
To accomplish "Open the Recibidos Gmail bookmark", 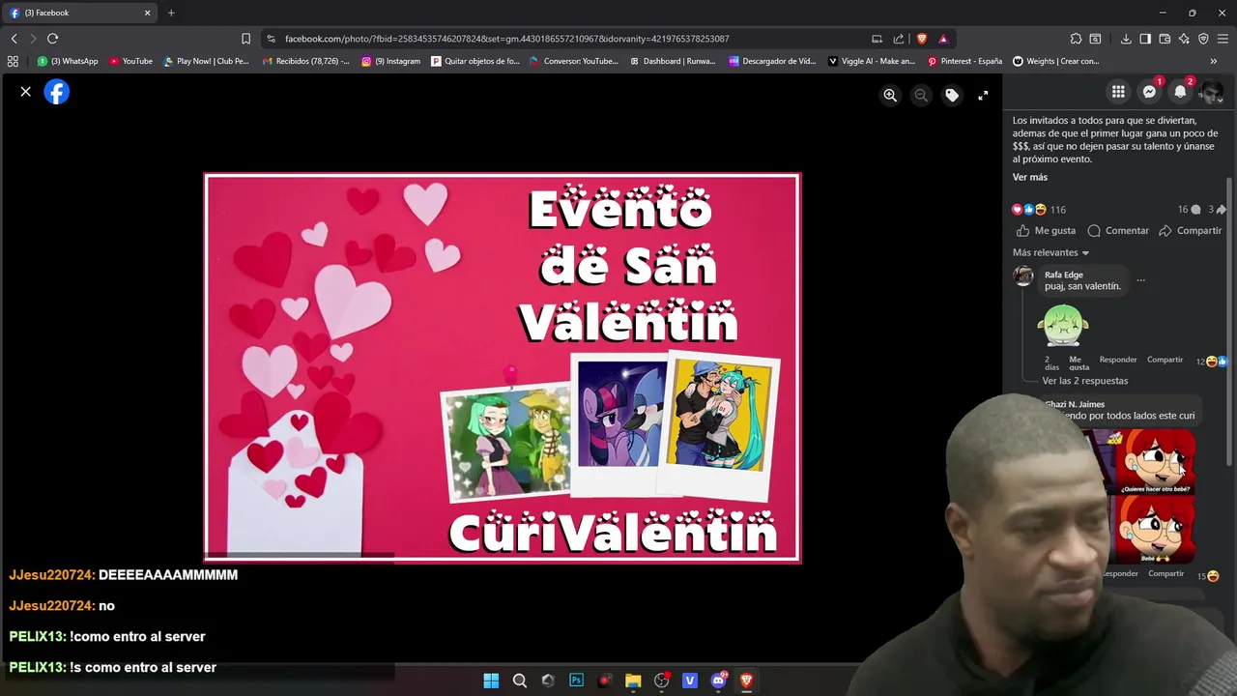I will point(304,61).
